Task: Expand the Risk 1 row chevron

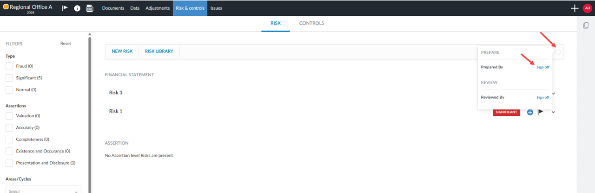Action: (x=554, y=112)
